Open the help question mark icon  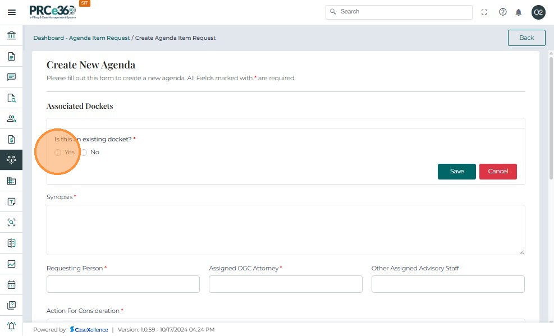502,12
